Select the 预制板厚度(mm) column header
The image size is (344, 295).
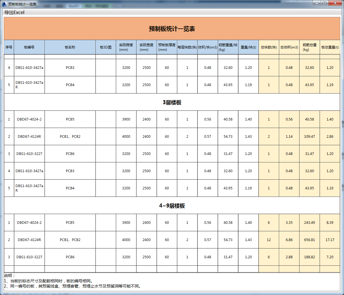click(167, 47)
